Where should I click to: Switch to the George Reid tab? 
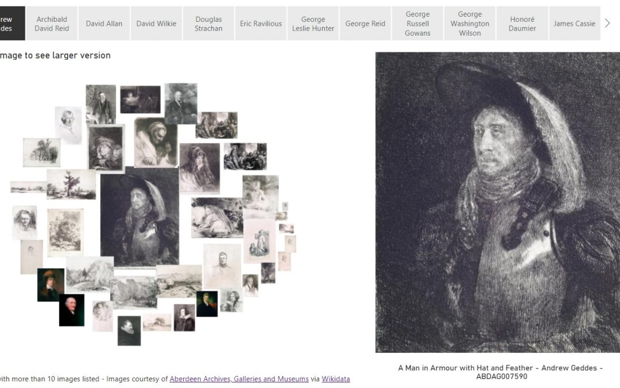coord(365,24)
